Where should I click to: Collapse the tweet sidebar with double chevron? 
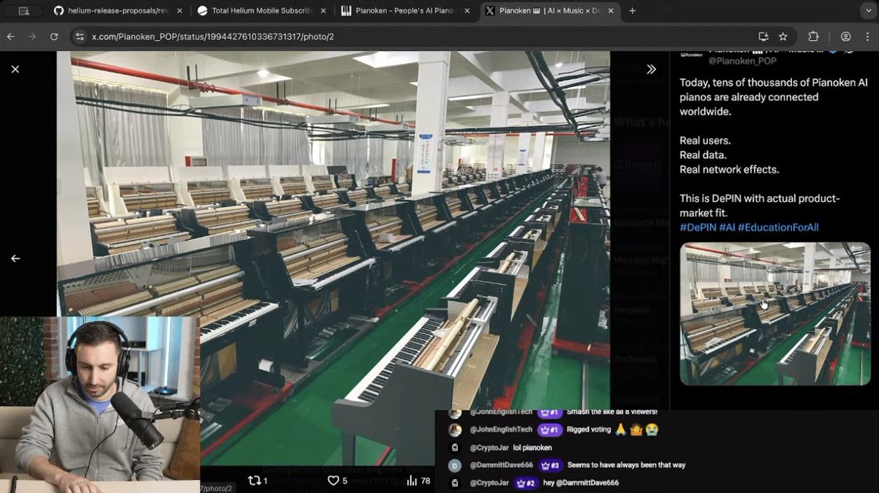coord(651,69)
